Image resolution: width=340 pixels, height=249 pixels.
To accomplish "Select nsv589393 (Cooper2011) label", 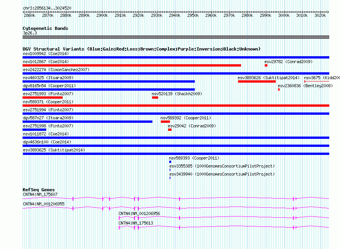I will (194, 158).
